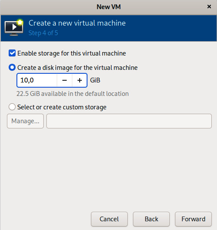Proceed Forward to step 5
This screenshot has width=217, height=230.
193,219
